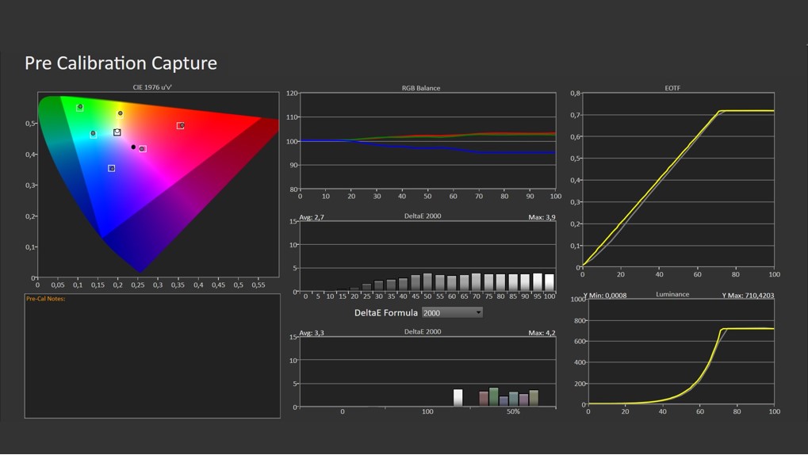Click the white point target square on CIE chart
Image resolution: width=808 pixels, height=455 pixels.
click(x=117, y=132)
